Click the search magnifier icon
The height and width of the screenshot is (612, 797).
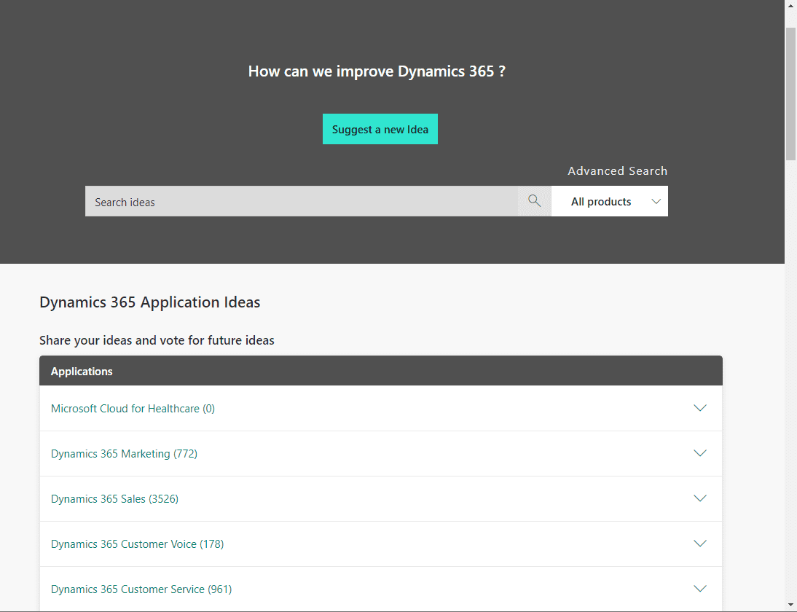(534, 200)
